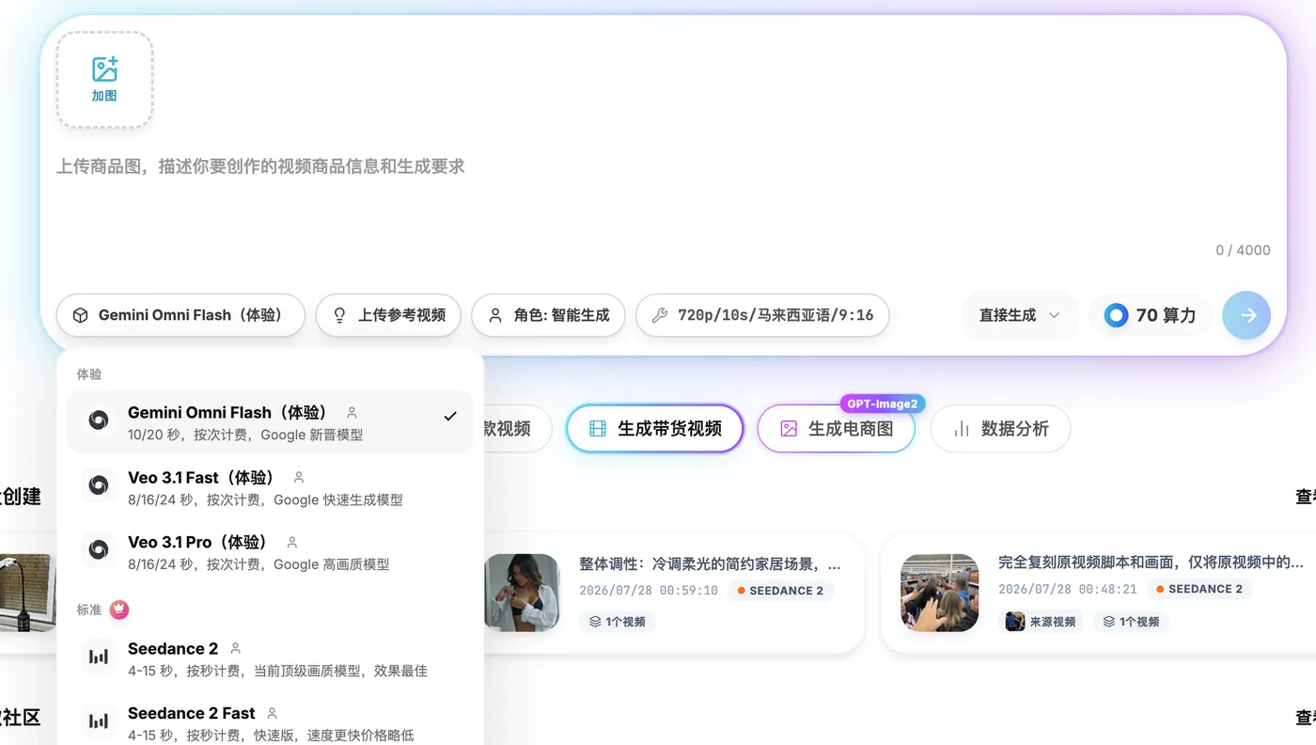1316x745 pixels.
Task: Switch to 生成带货视频 tab
Action: click(x=654, y=429)
